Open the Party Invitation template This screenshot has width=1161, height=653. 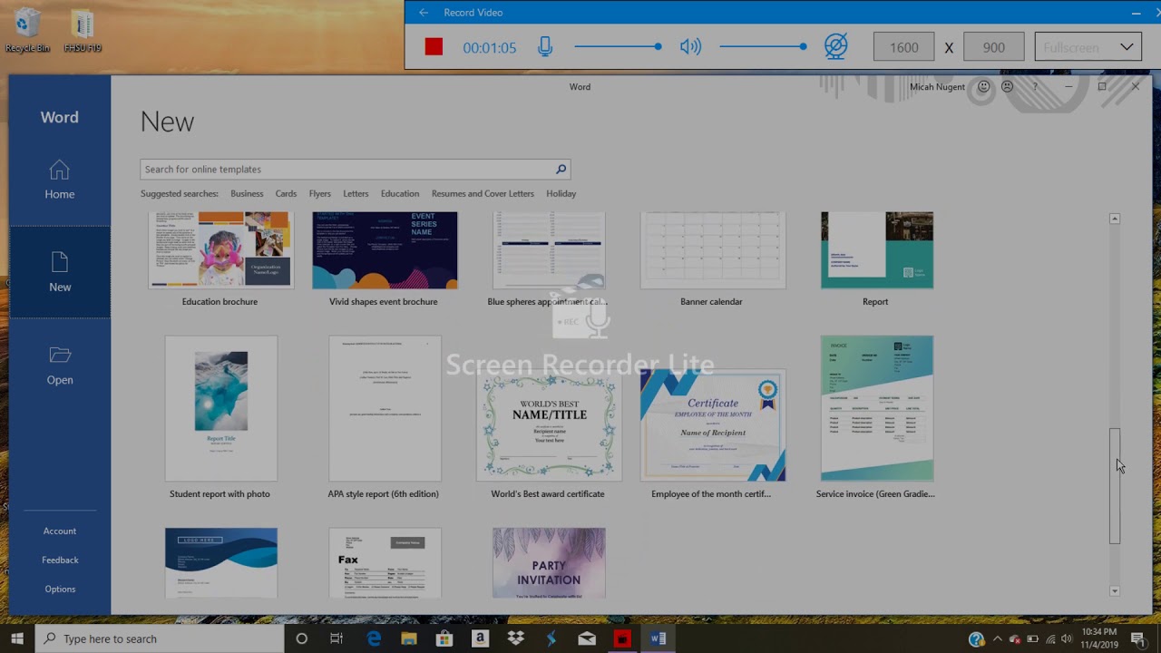pos(549,563)
